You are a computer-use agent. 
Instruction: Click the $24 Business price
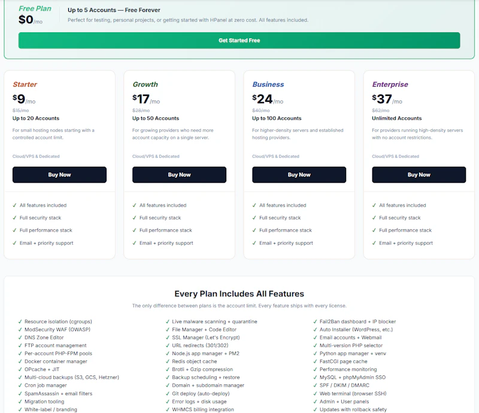pyautogui.click(x=268, y=99)
